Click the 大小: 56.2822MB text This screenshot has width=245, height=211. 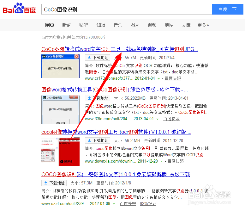pyautogui.click(x=130, y=98)
